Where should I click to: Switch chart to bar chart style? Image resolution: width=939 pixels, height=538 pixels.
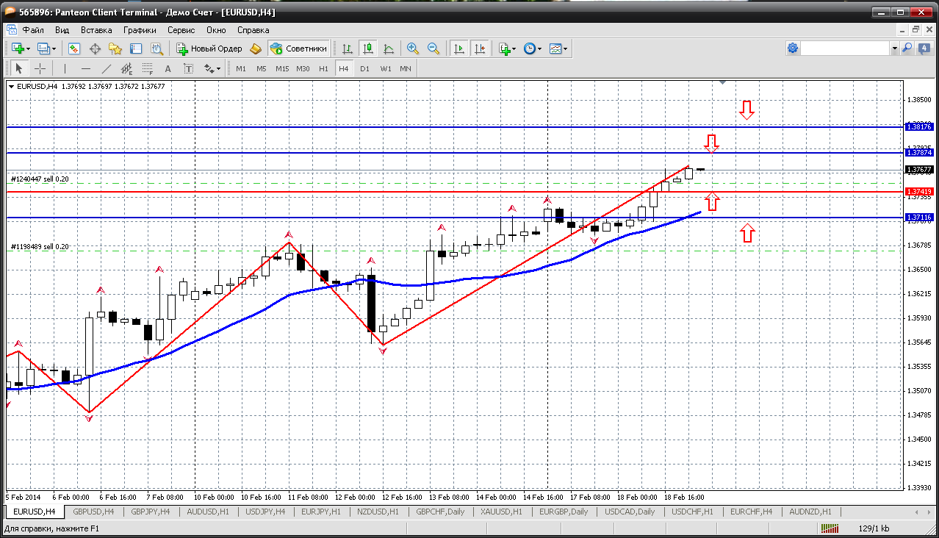[x=348, y=49]
